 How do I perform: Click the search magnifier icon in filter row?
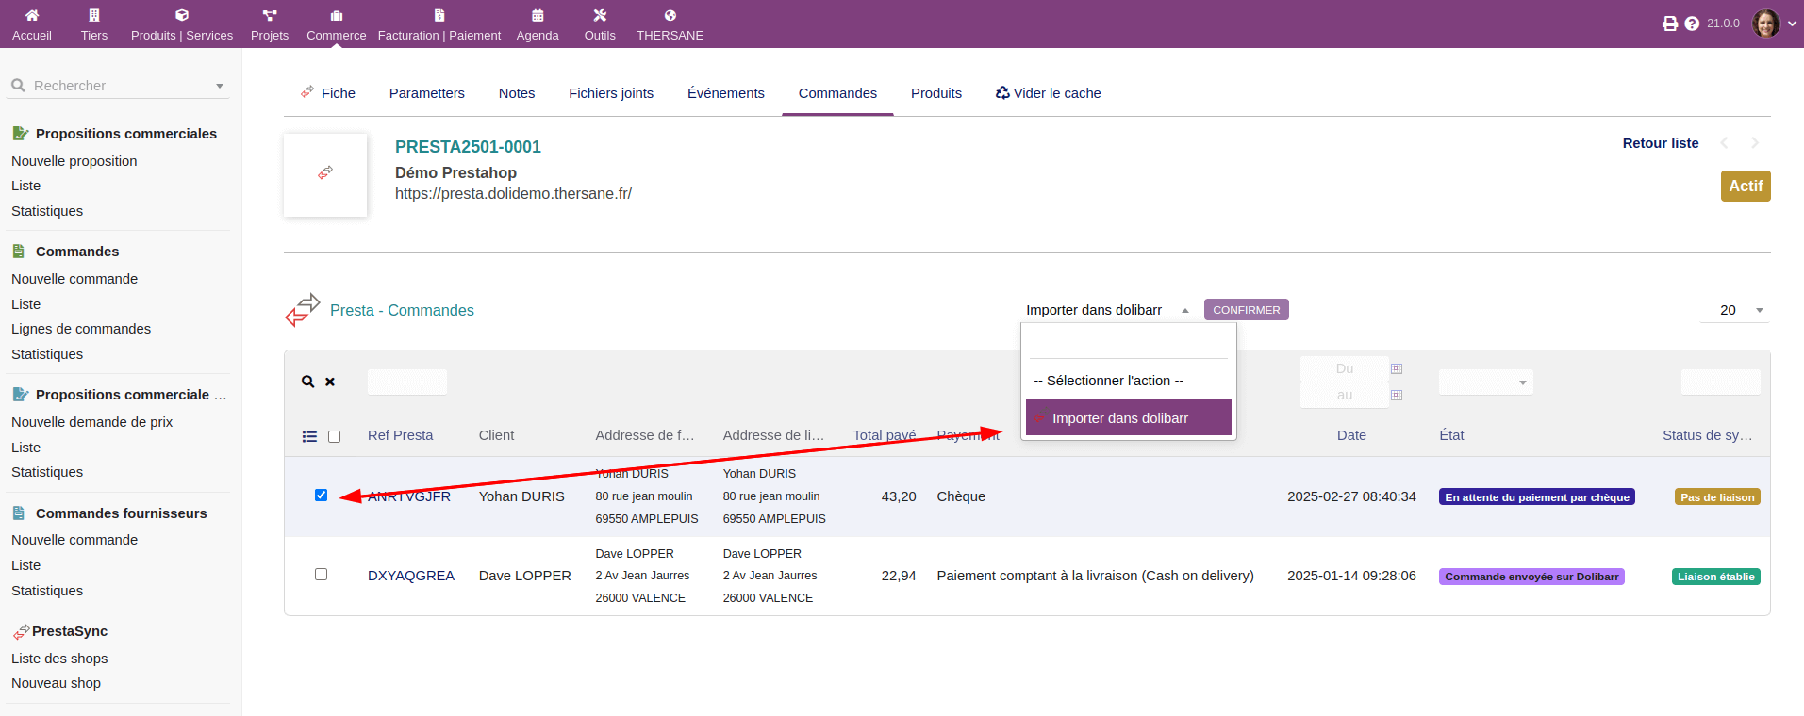(307, 382)
